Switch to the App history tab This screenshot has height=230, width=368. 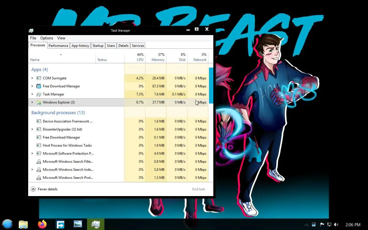pos(80,46)
